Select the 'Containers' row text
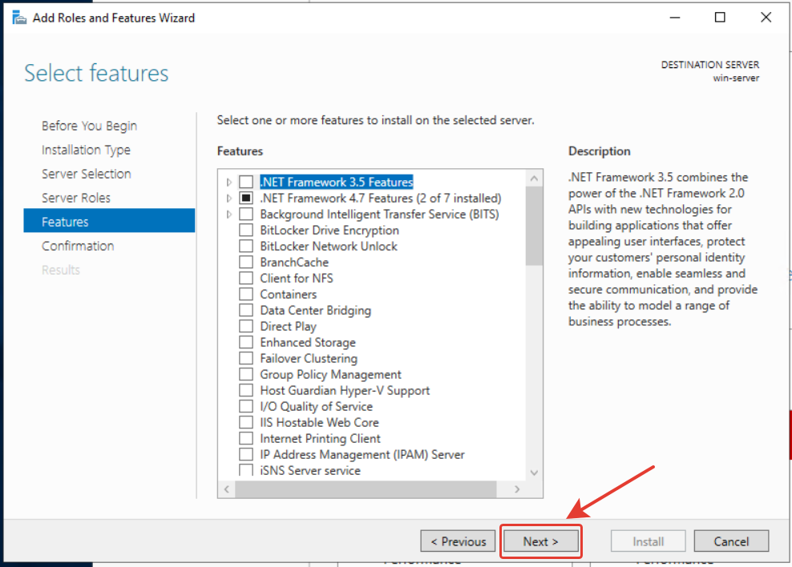The height and width of the screenshot is (567, 792). pyautogui.click(x=289, y=295)
